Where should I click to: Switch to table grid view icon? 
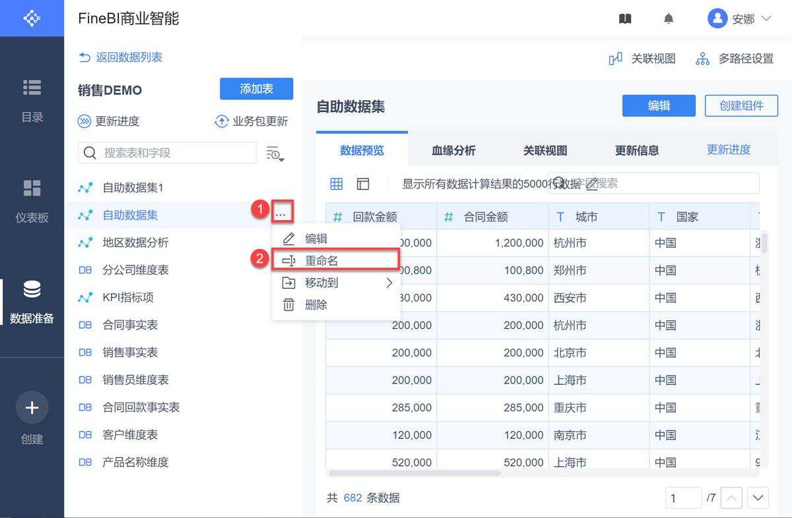[337, 184]
